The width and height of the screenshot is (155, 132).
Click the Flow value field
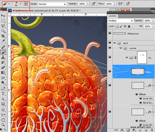[x=109, y=4]
